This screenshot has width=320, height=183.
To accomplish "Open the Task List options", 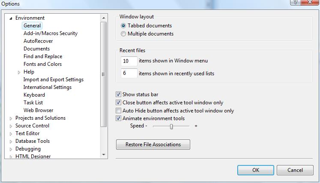I will [33, 103].
